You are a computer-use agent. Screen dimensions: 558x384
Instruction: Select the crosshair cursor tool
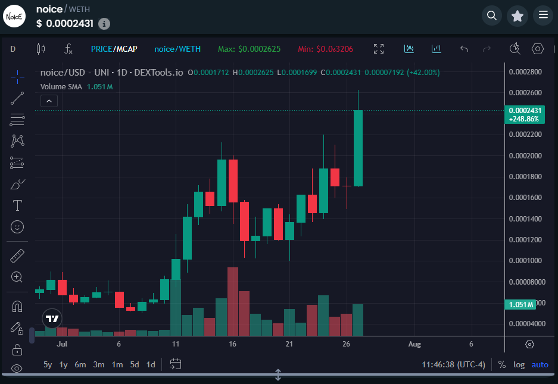click(x=17, y=77)
